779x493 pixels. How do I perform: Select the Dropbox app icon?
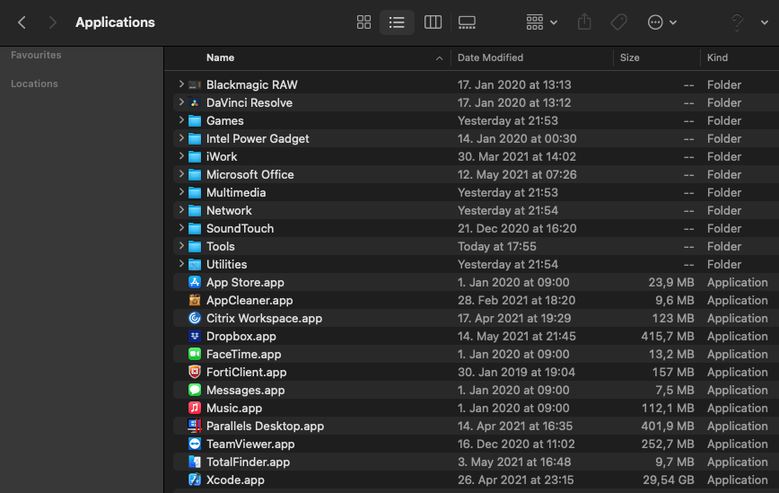195,336
